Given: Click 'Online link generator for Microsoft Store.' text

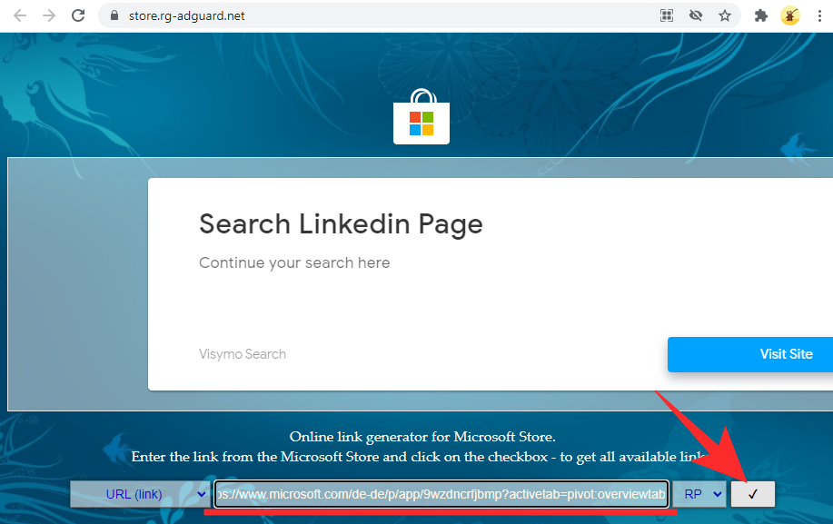Looking at the screenshot, I should pyautogui.click(x=422, y=437).
